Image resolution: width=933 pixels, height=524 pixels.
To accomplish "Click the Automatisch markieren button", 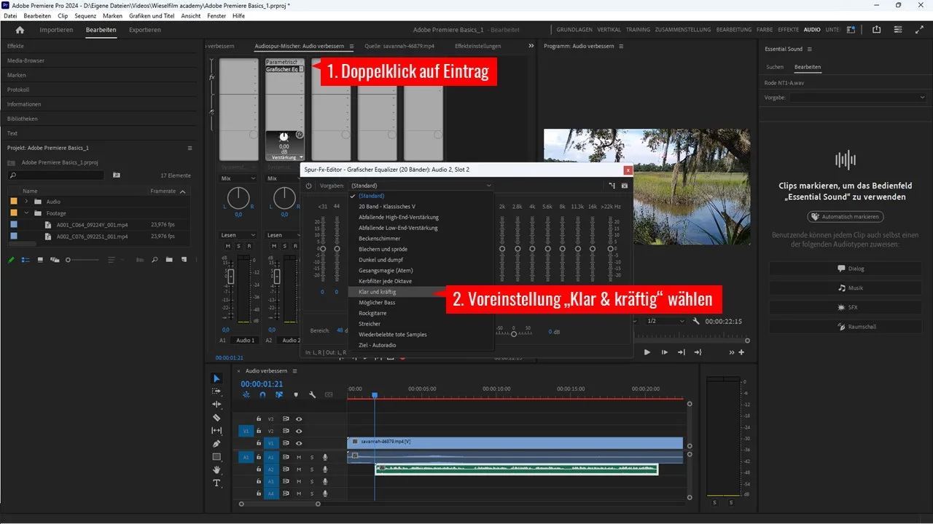I will (x=846, y=217).
